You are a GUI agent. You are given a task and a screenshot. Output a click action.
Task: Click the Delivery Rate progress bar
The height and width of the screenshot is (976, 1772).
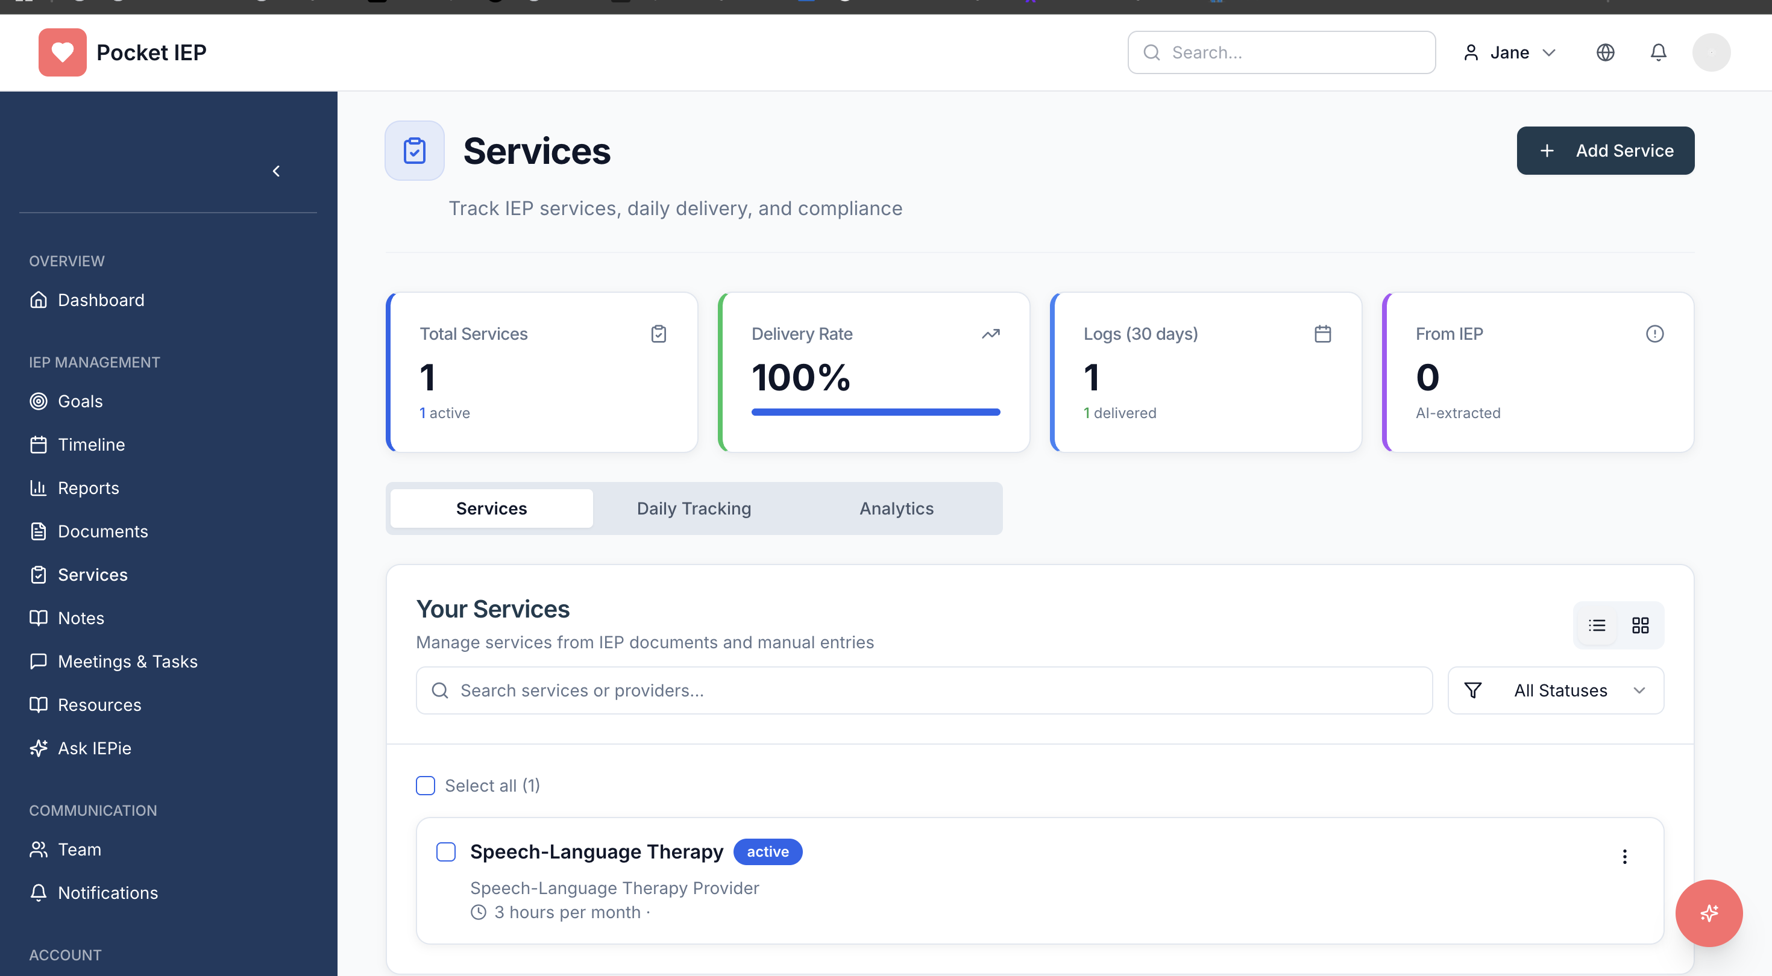pos(875,412)
